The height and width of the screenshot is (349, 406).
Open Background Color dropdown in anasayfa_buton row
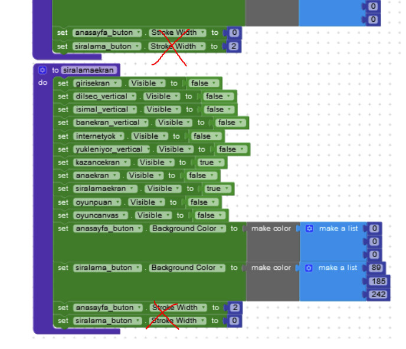(188, 229)
